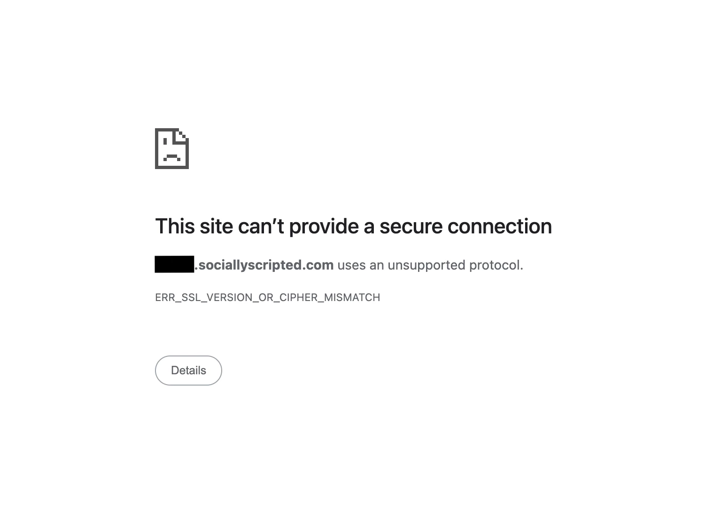Screen dimensions: 721x510
Task: Click the bold .sociallyscripted.com domain text
Action: tap(264, 265)
